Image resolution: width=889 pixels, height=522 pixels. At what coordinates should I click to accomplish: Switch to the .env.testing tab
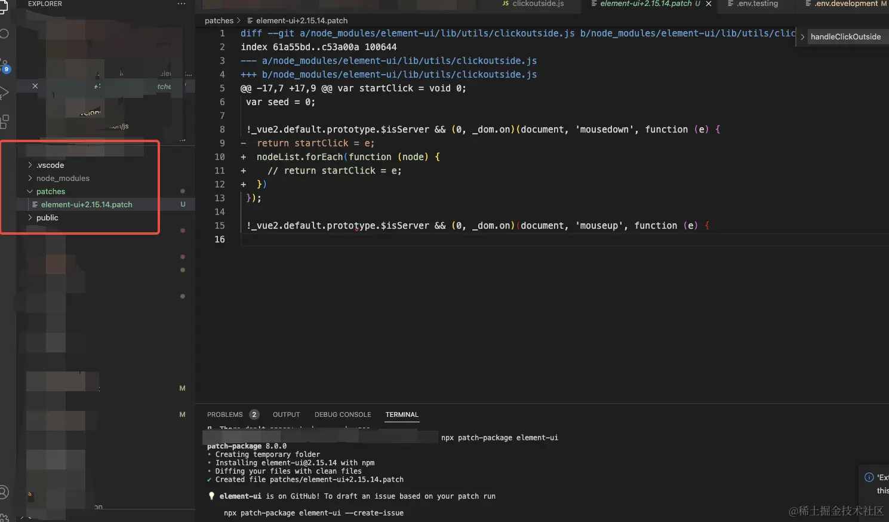pyautogui.click(x=752, y=4)
